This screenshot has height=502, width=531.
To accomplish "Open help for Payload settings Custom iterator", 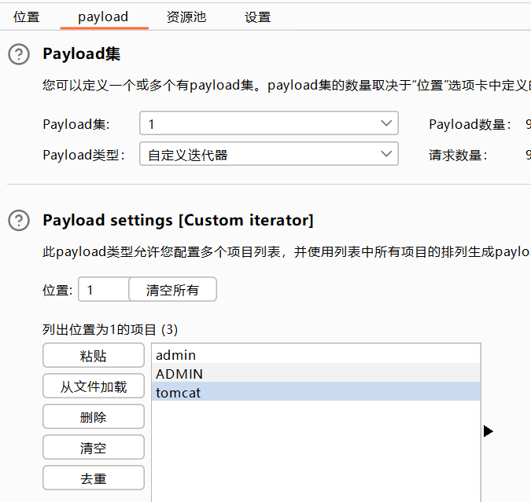I will pyautogui.click(x=19, y=221).
